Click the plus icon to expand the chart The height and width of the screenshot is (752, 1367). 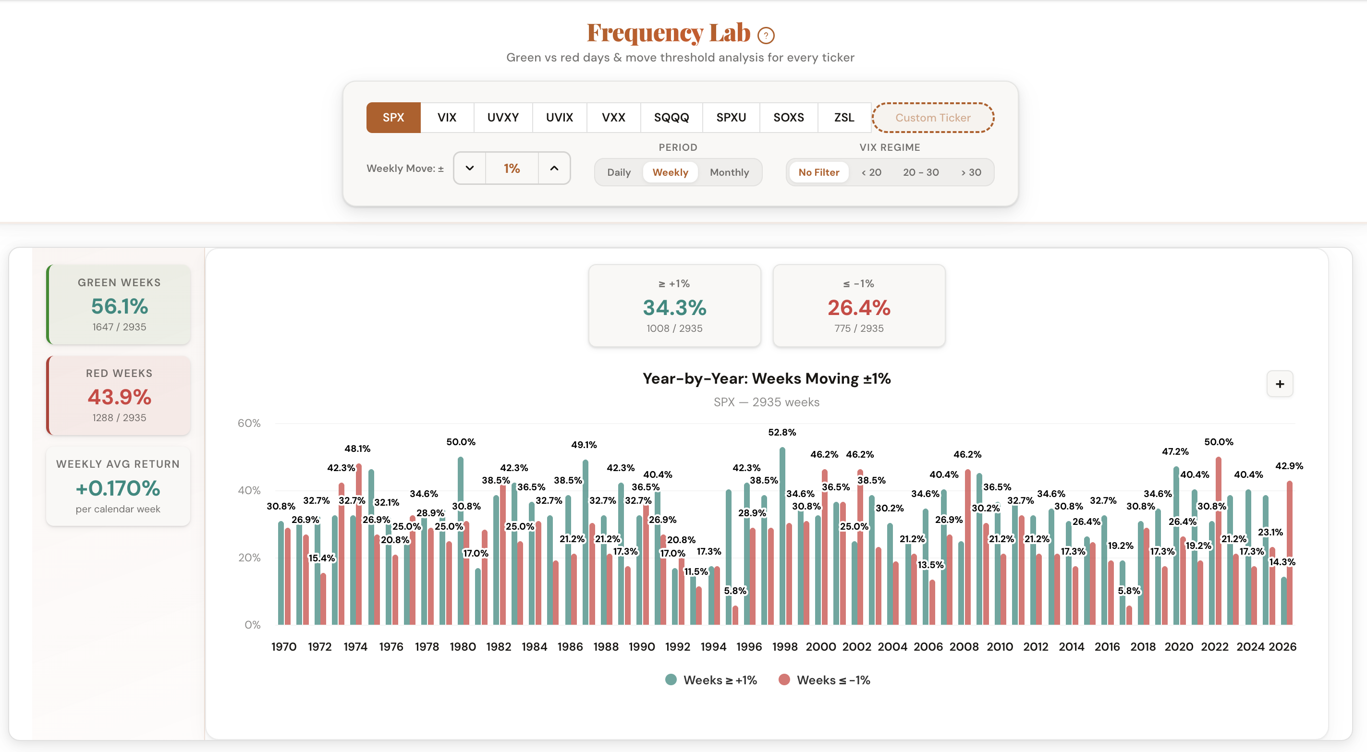1280,383
